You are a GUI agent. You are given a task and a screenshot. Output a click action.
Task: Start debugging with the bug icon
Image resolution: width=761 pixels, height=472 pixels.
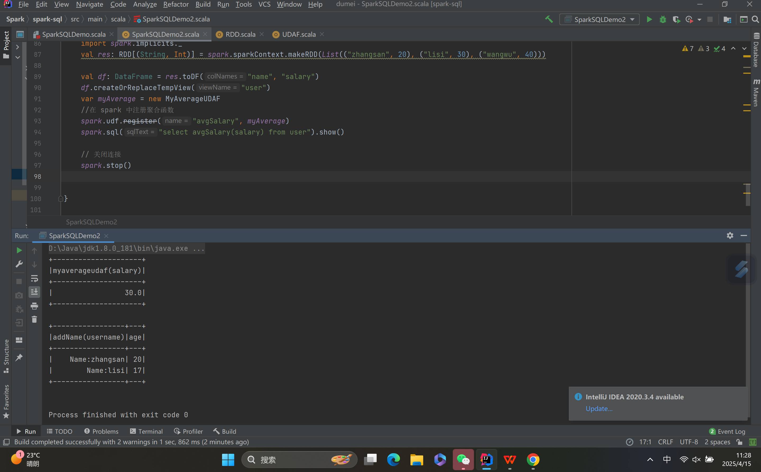coord(662,19)
